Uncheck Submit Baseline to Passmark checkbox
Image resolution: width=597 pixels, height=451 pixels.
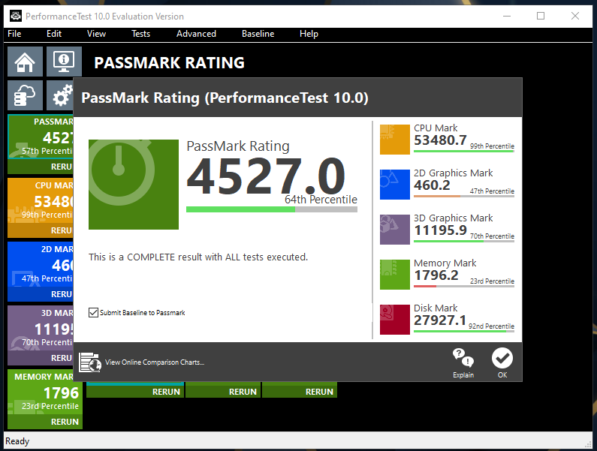93,312
